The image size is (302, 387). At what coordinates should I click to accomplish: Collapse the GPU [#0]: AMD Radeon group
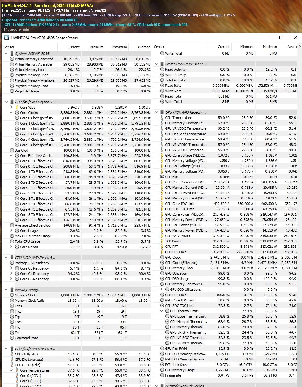pyautogui.click(x=157, y=112)
